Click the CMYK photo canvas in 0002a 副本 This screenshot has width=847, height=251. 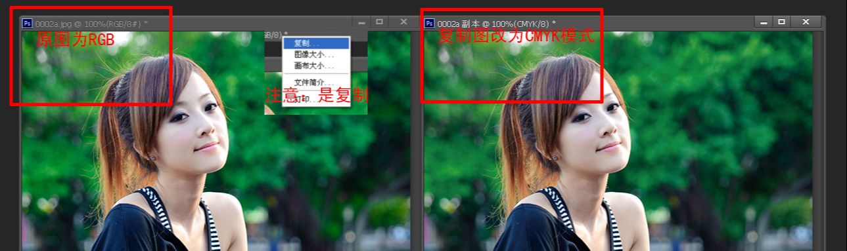[618, 141]
